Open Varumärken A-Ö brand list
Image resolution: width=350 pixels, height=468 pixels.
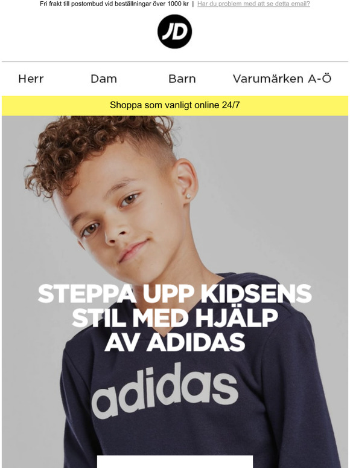(x=282, y=79)
